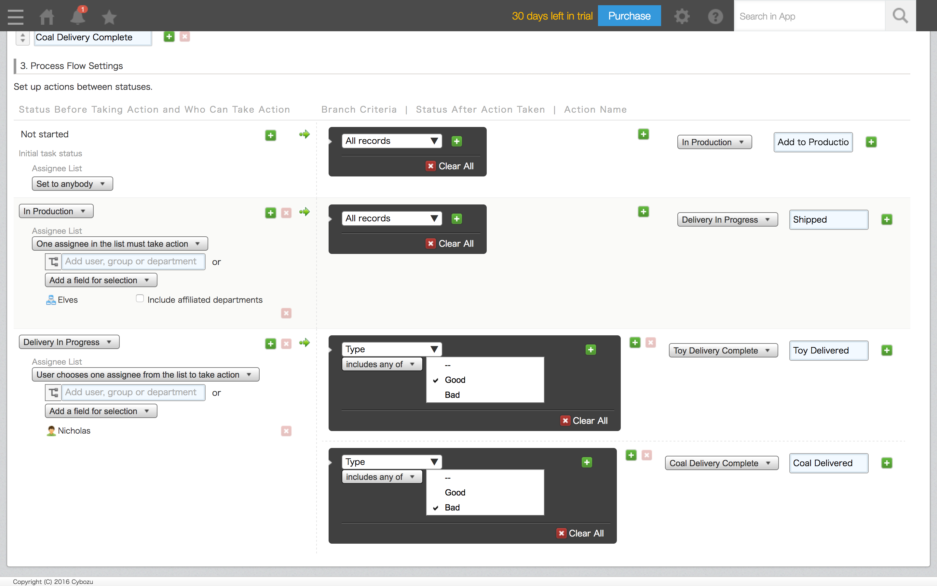
Task: Clear All criteria for Not started branch
Action: point(450,166)
